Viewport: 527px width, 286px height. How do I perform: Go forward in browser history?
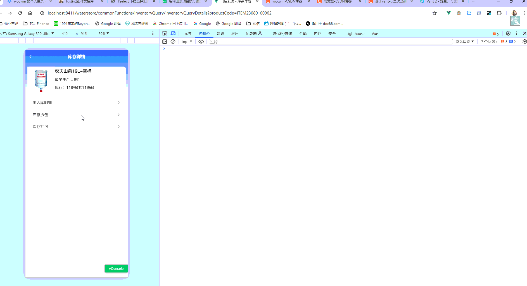10,13
